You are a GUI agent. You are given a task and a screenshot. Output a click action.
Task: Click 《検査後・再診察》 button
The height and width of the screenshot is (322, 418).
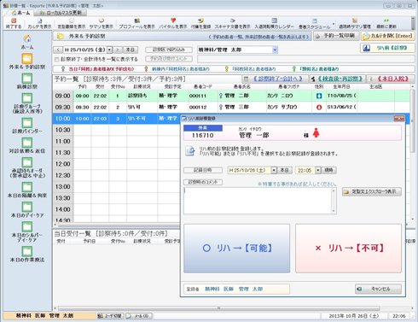(337, 79)
